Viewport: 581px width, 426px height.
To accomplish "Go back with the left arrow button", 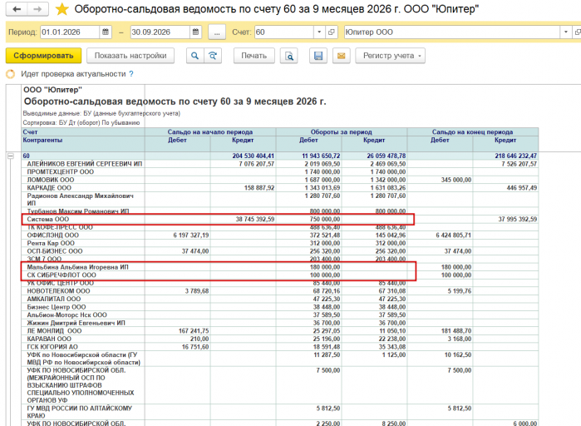I will (x=17, y=9).
